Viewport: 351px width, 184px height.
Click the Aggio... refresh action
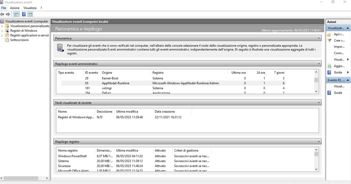[339, 66]
